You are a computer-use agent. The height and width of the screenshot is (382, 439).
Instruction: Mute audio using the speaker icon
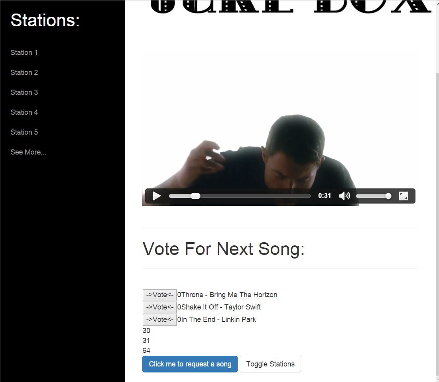click(x=345, y=196)
